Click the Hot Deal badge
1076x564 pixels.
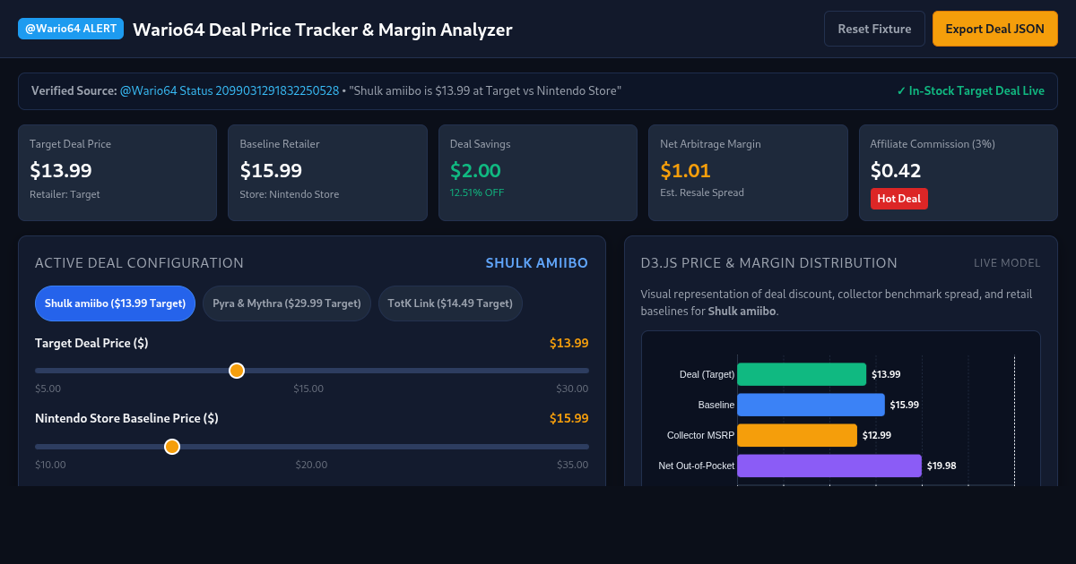(x=899, y=199)
